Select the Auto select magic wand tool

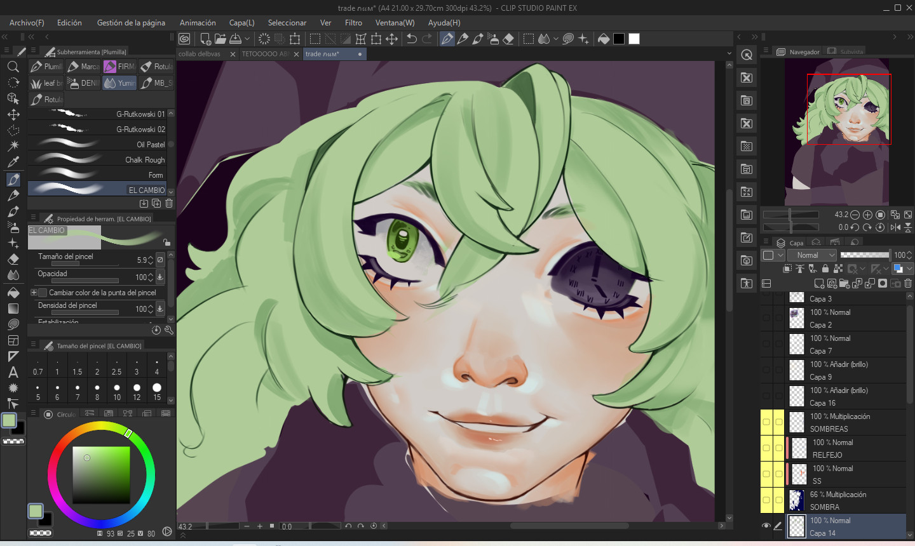pyautogui.click(x=13, y=146)
